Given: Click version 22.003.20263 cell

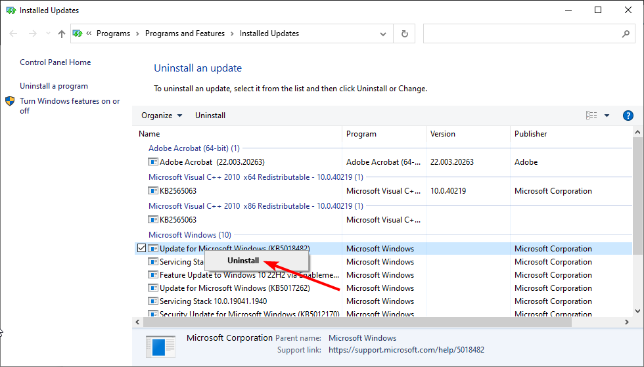Looking at the screenshot, I should [452, 162].
